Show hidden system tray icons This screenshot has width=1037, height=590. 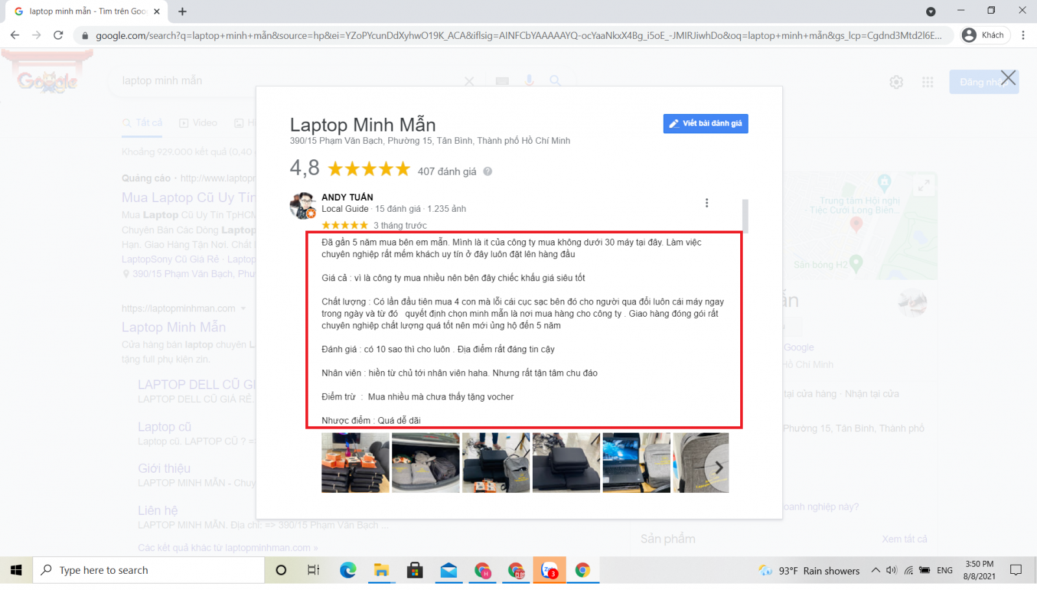(x=876, y=570)
